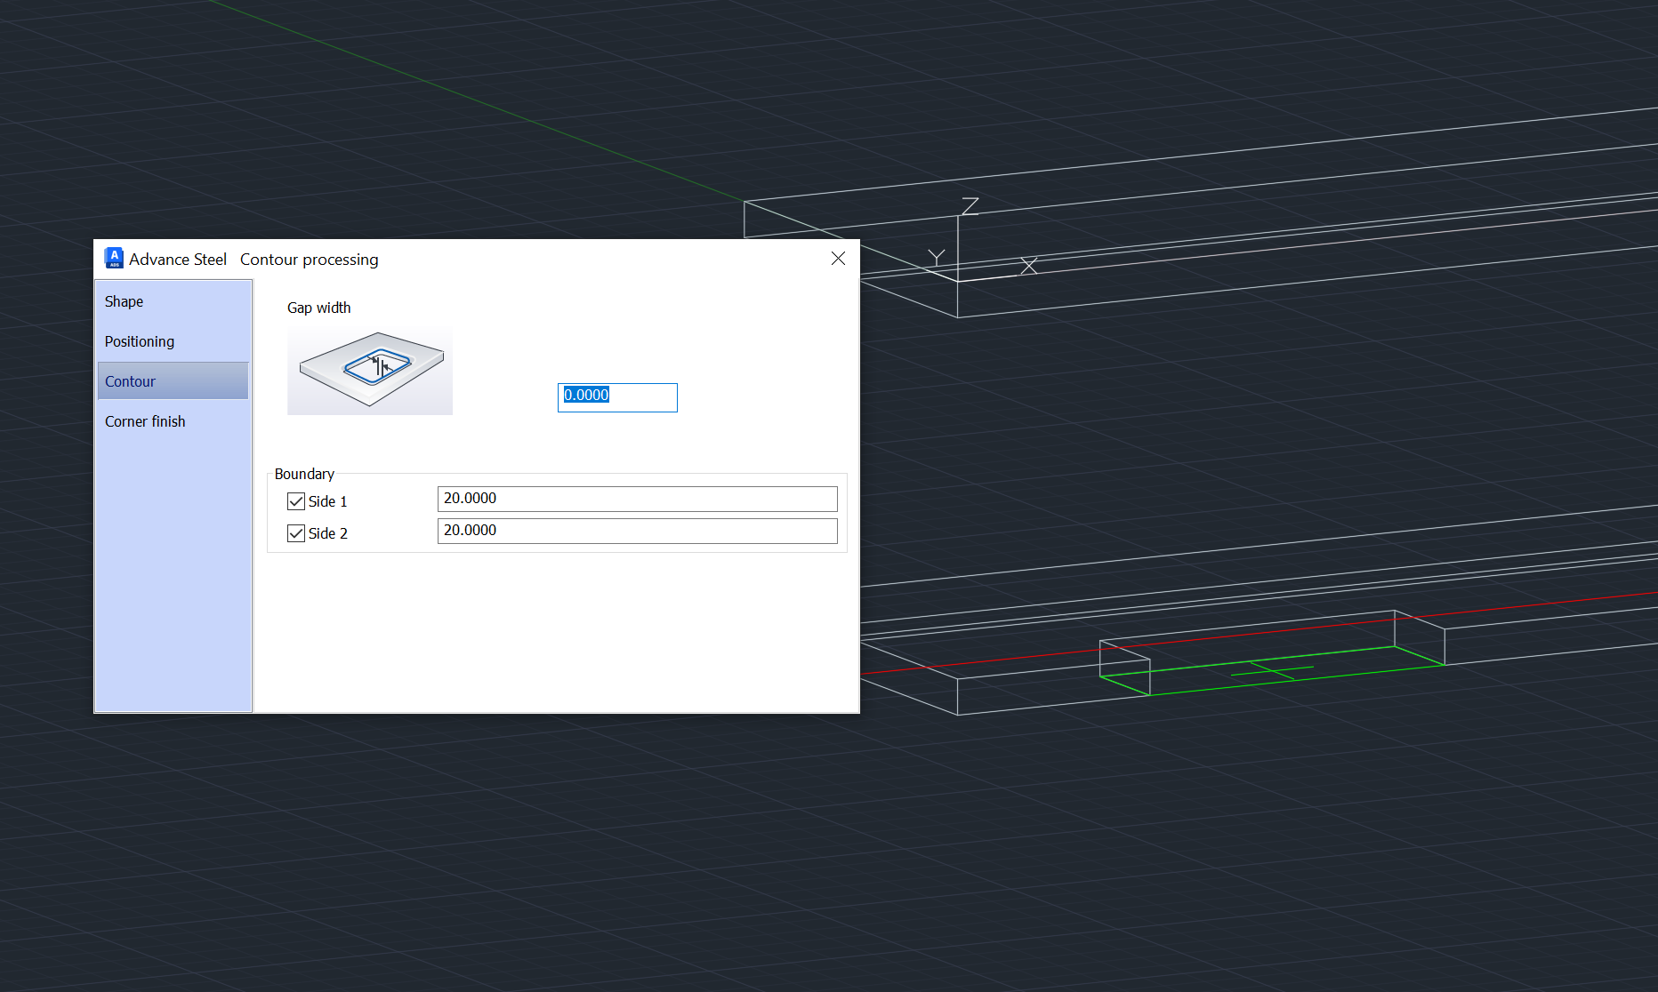Click the Boundary group label
This screenshot has width=1658, height=992.
tap(304, 474)
